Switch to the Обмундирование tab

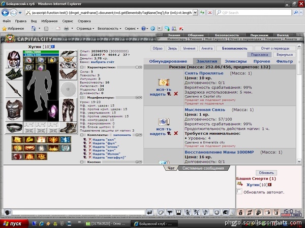(168, 61)
